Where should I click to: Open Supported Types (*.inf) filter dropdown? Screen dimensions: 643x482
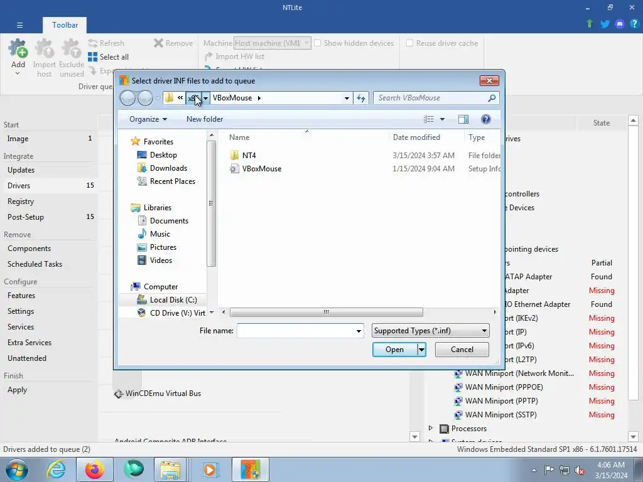tap(431, 331)
